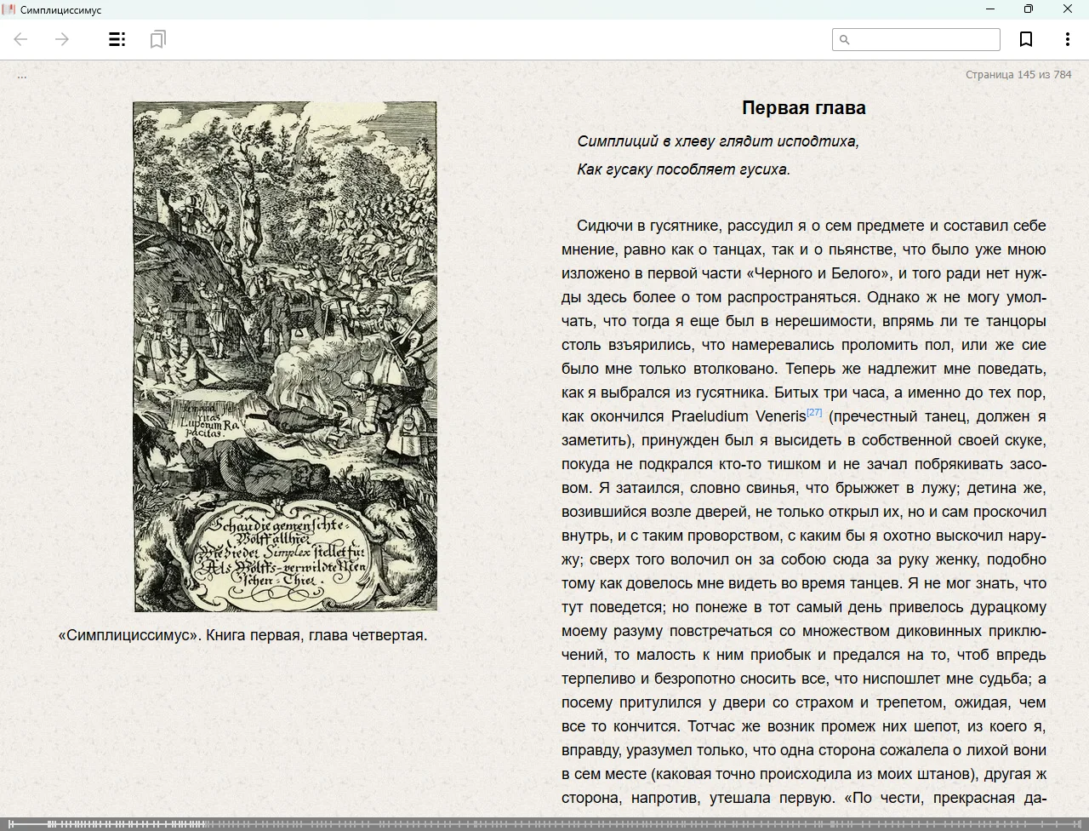Restore down the reader window
The image size is (1089, 831).
pyautogui.click(x=1029, y=9)
